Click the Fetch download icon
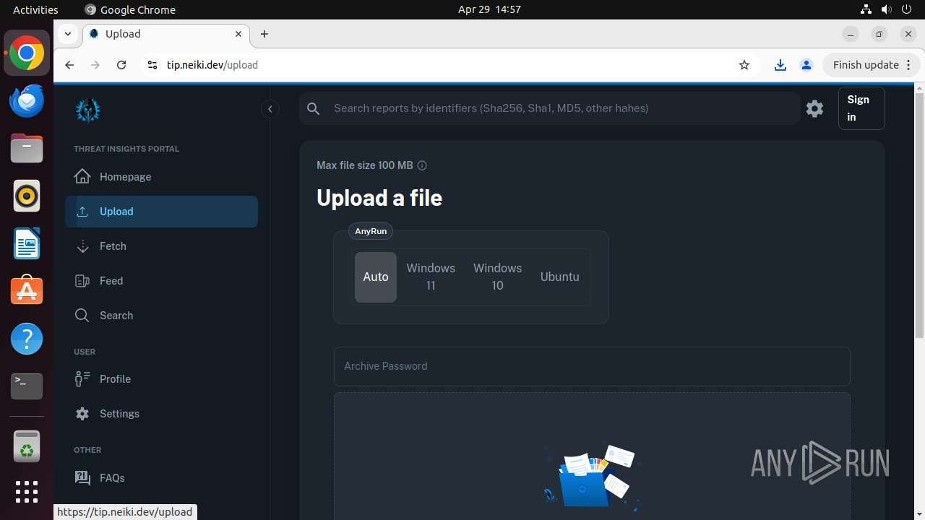The width and height of the screenshot is (925, 520). click(x=82, y=246)
